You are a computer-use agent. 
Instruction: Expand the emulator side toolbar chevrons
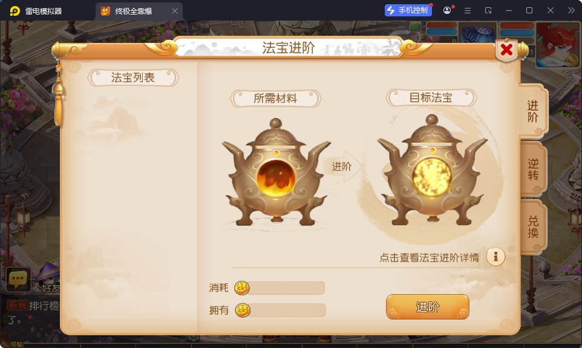(x=571, y=10)
